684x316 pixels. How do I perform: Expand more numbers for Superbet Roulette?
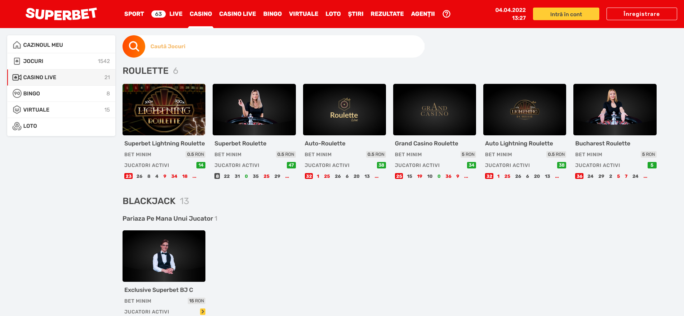287,176
